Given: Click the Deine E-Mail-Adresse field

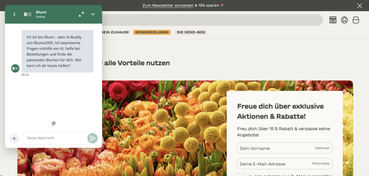Looking at the screenshot, I should [x=285, y=164].
